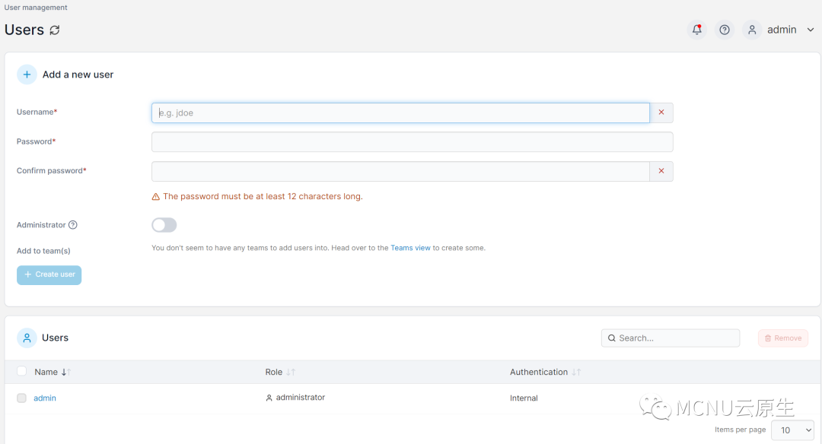Sort the table by Name column

click(53, 372)
